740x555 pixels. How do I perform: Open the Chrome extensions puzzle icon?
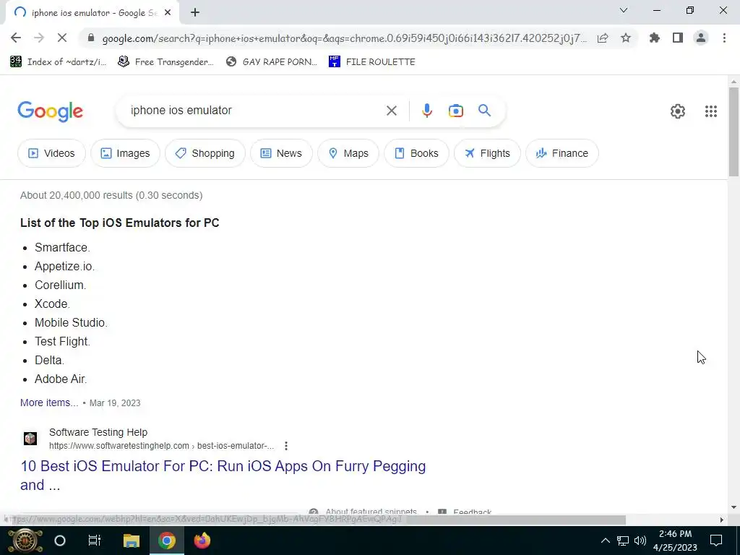pyautogui.click(x=655, y=38)
